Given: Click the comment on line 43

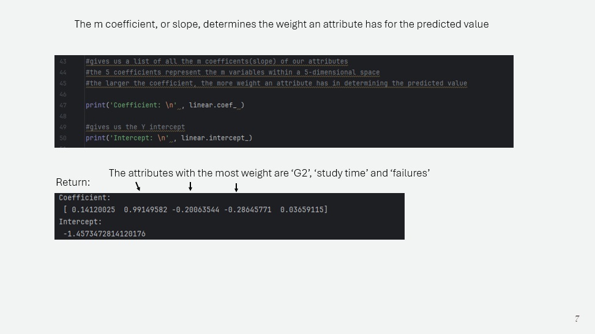Looking at the screenshot, I should pyautogui.click(x=217, y=61).
